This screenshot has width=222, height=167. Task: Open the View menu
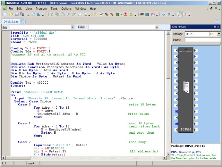point(29,9)
